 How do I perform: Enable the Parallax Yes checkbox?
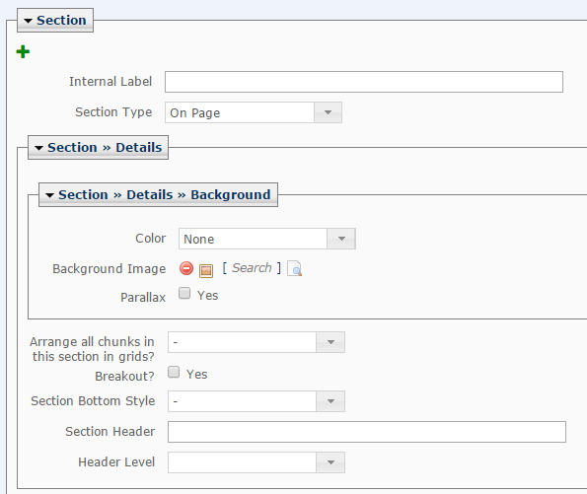click(184, 293)
